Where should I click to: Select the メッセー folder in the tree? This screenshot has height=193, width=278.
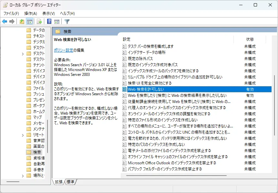[x=39, y=123]
